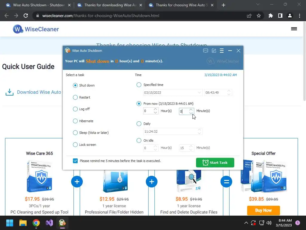Viewport: 306px width, 230px height.
Task: Click the From now Minute(s) input field
Action: tap(184, 111)
